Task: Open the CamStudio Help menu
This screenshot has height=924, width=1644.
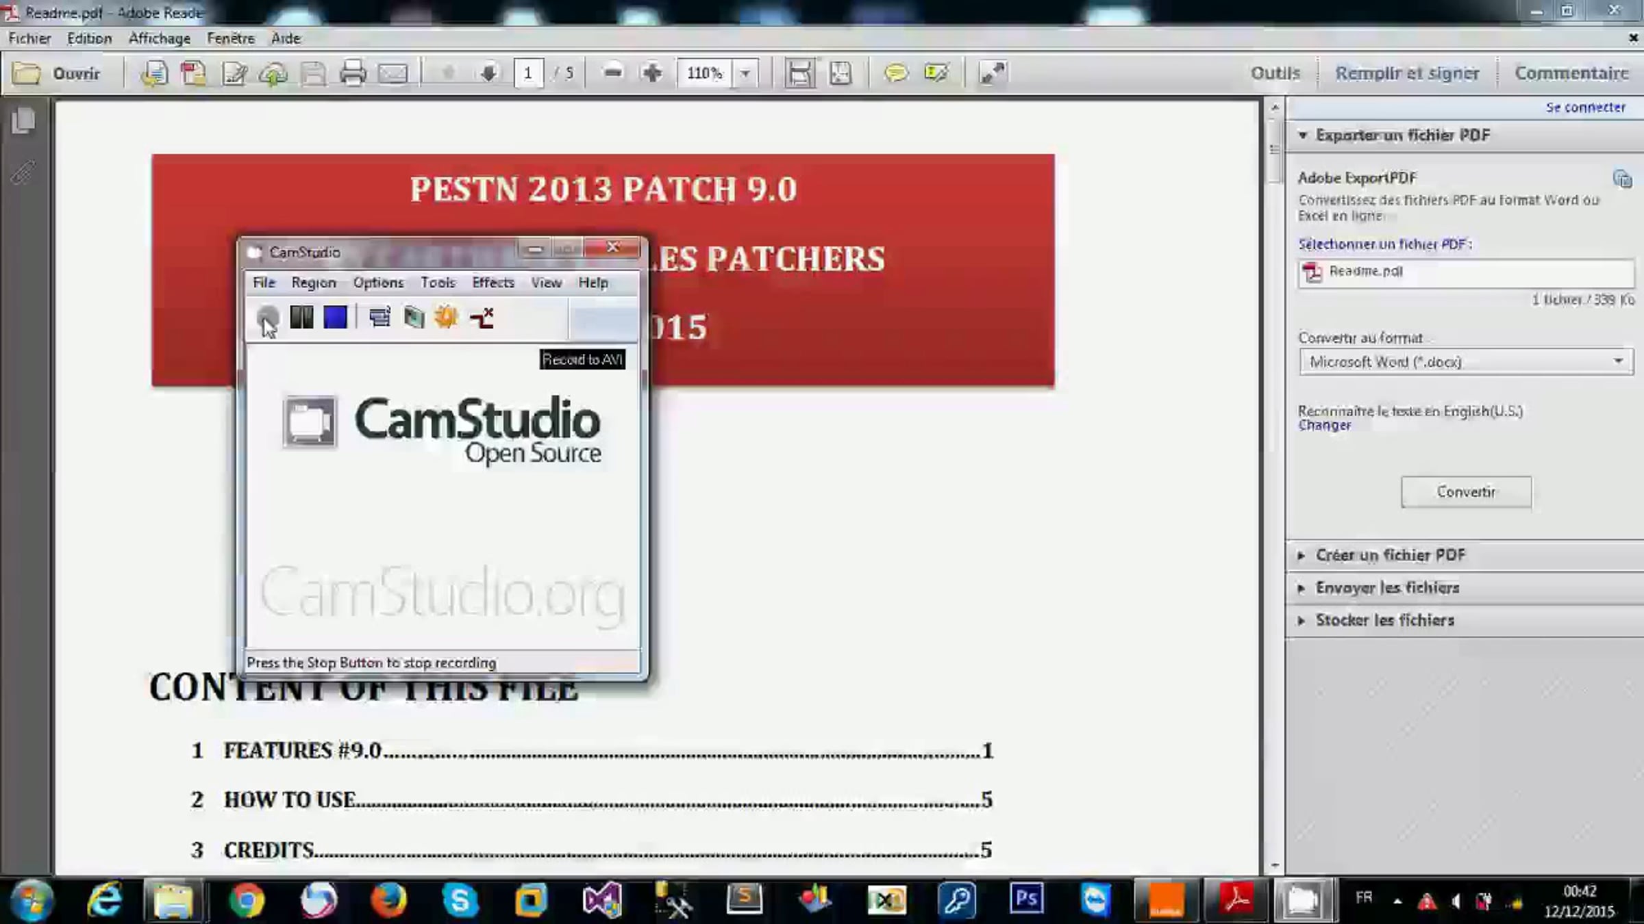Action: coord(593,283)
